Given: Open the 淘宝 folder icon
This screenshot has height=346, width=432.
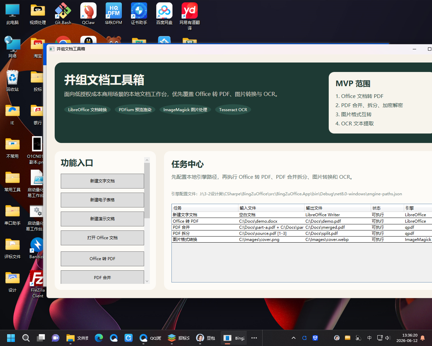Looking at the screenshot, I should 37,47.
